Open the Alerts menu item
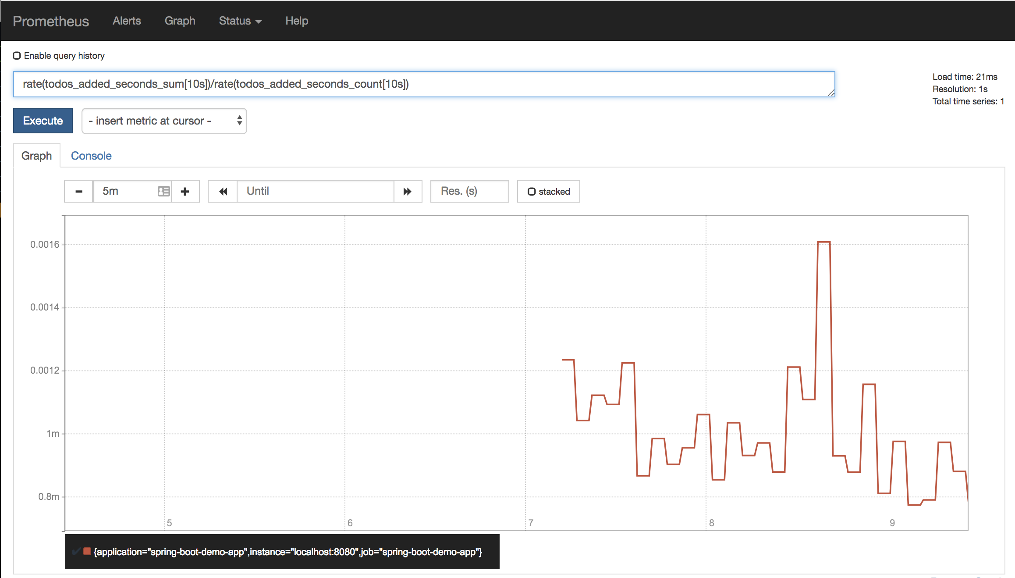Viewport: 1015px width, 578px height. (x=127, y=20)
